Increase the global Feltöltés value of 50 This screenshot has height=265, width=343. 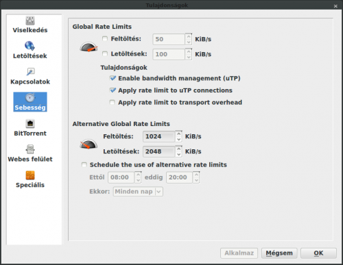(189, 36)
